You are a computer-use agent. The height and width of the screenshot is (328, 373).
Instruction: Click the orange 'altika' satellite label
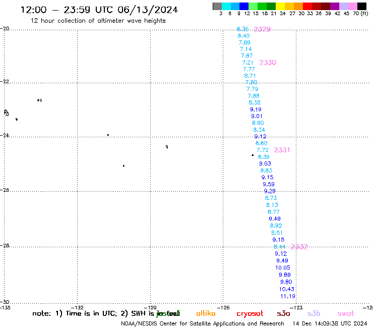coord(206,313)
